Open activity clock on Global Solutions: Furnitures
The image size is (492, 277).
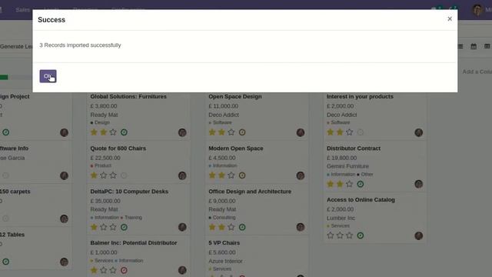click(x=124, y=132)
